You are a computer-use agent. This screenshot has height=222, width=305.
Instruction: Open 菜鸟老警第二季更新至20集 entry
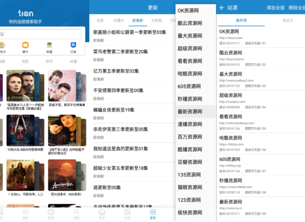121,51
